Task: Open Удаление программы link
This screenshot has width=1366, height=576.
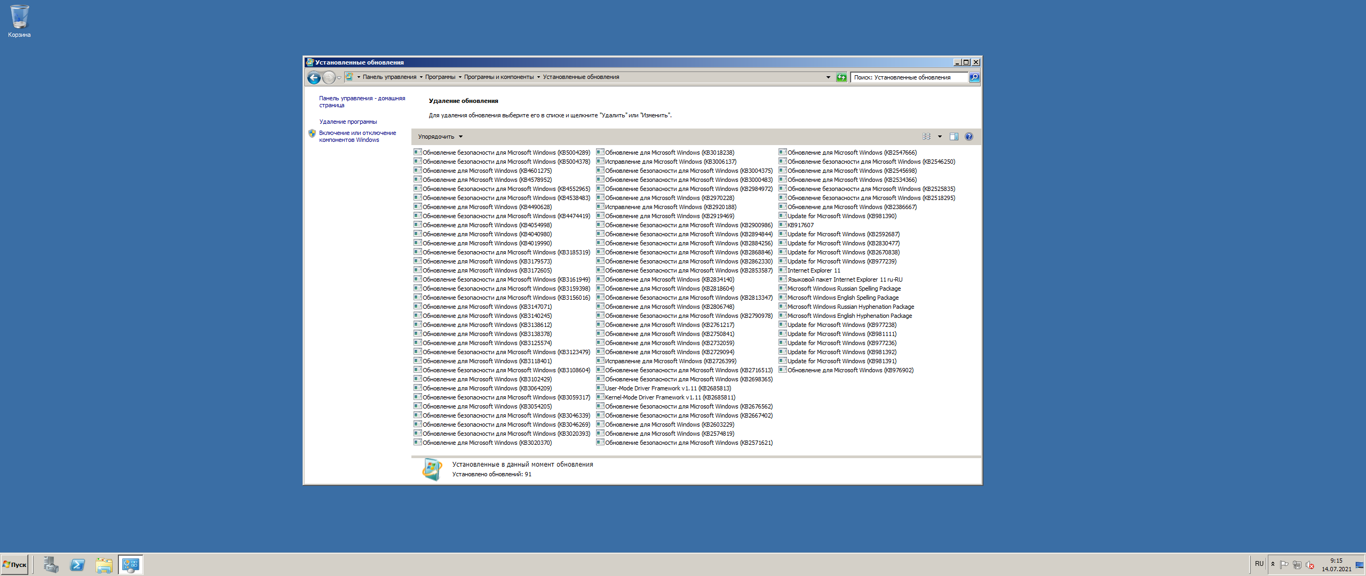Action: (348, 122)
